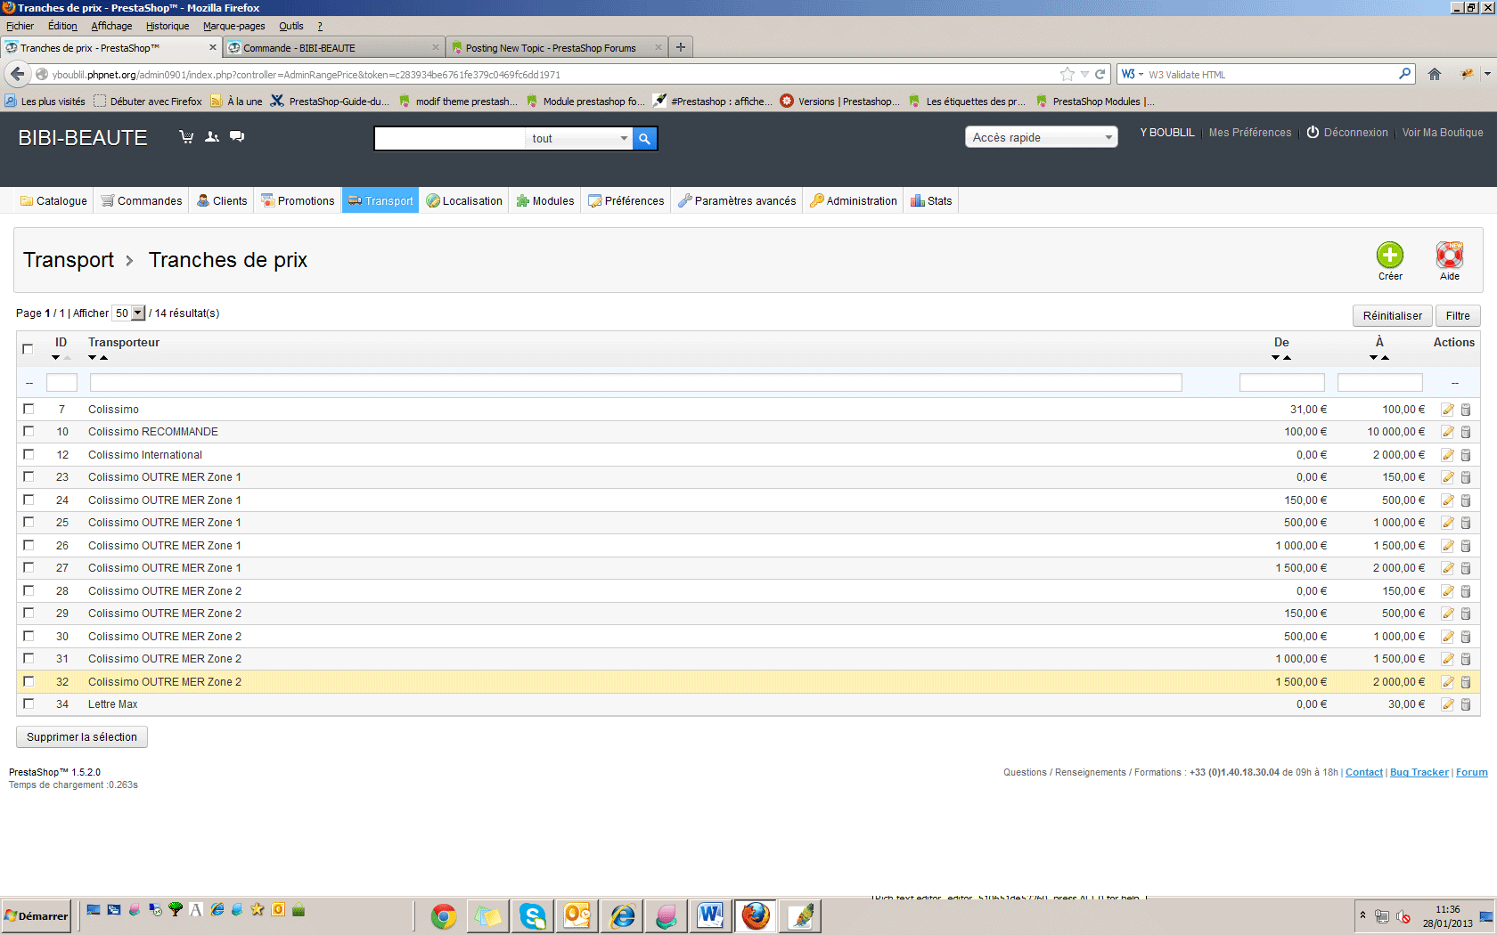Edit highlighted price range ID 32
Viewport: 1497px width, 935px height.
(1448, 682)
